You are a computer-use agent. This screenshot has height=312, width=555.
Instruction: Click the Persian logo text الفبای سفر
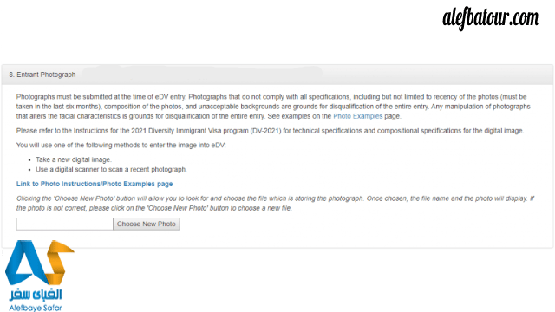point(36,295)
